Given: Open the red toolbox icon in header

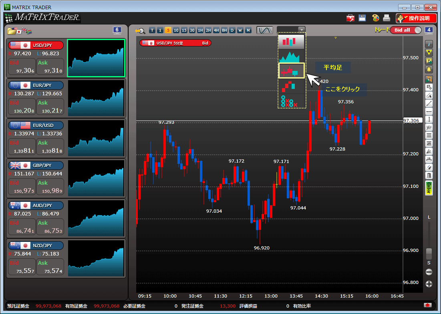Looking at the screenshot, I should (350, 18).
